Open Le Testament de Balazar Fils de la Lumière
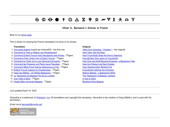The height and width of the screenshot is (127, 170). coord(34,76)
